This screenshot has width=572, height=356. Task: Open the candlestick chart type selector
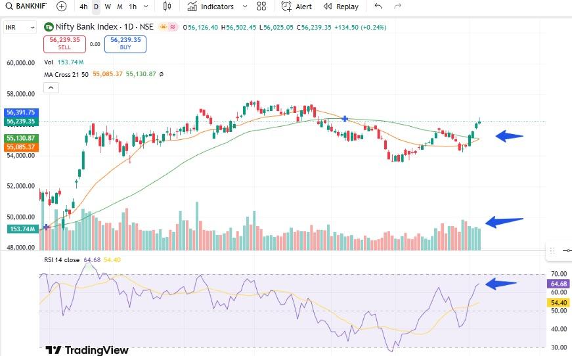[167, 6]
